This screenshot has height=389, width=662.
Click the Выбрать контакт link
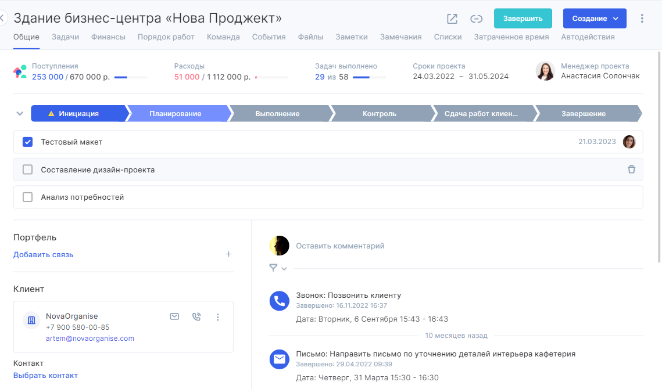[45, 376]
